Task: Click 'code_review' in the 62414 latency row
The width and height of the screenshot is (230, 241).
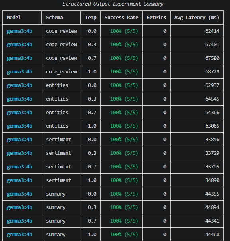Action: pos(61,31)
